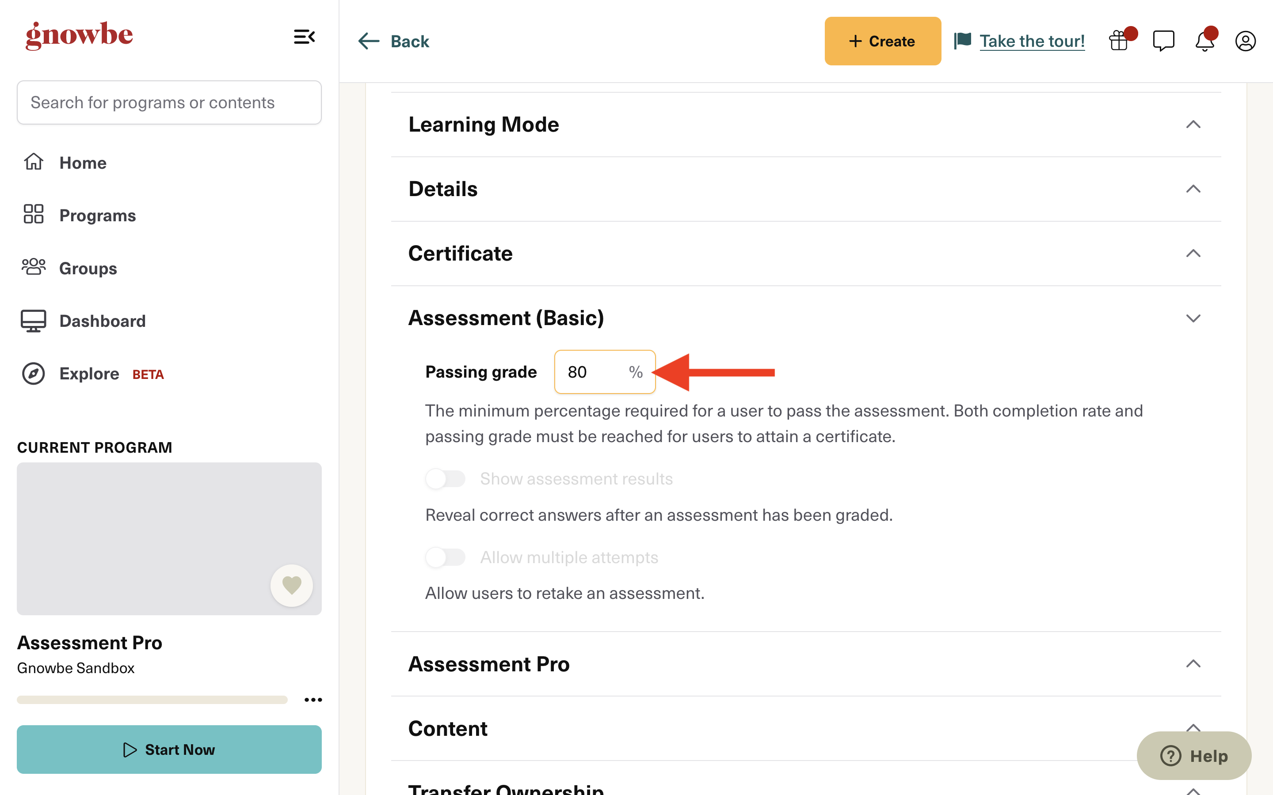Collapse the sidebar using the toggle icon
The height and width of the screenshot is (795, 1273).
[304, 37]
